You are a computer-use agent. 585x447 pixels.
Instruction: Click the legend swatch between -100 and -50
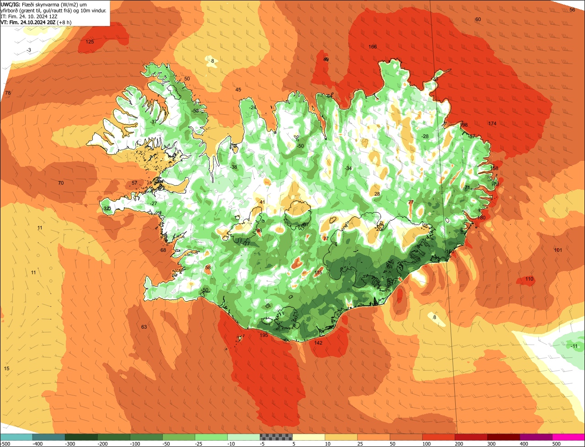point(146,437)
